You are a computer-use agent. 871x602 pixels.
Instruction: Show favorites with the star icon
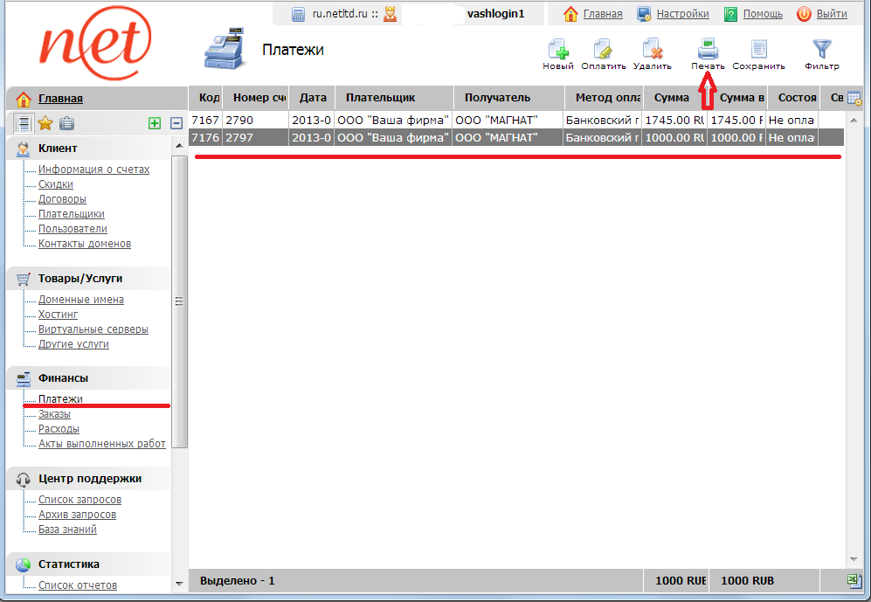(45, 123)
